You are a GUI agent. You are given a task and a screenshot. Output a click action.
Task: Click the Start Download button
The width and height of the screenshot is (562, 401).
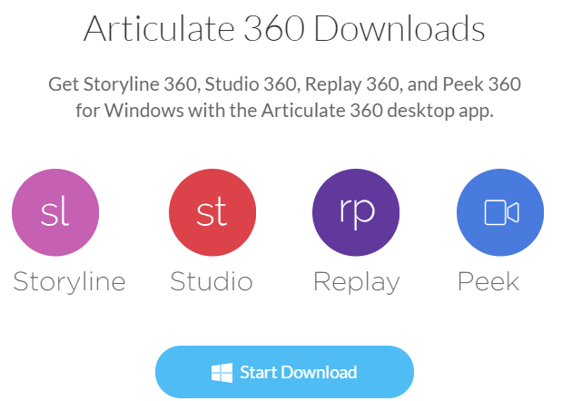[284, 372]
